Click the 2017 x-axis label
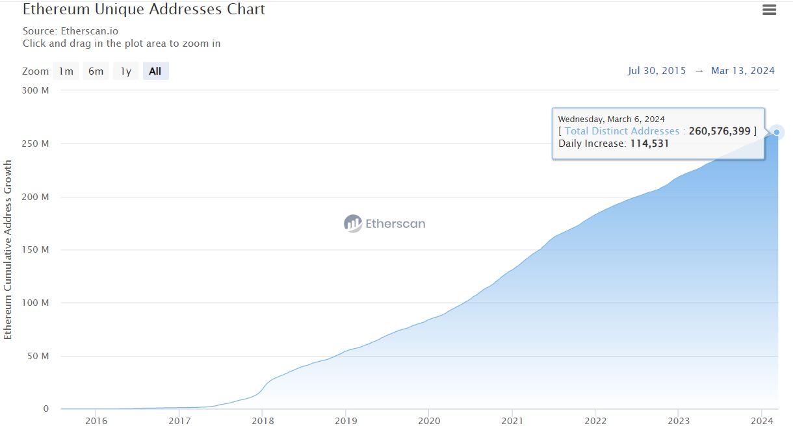This screenshot has height=441, width=793. pyautogui.click(x=179, y=420)
